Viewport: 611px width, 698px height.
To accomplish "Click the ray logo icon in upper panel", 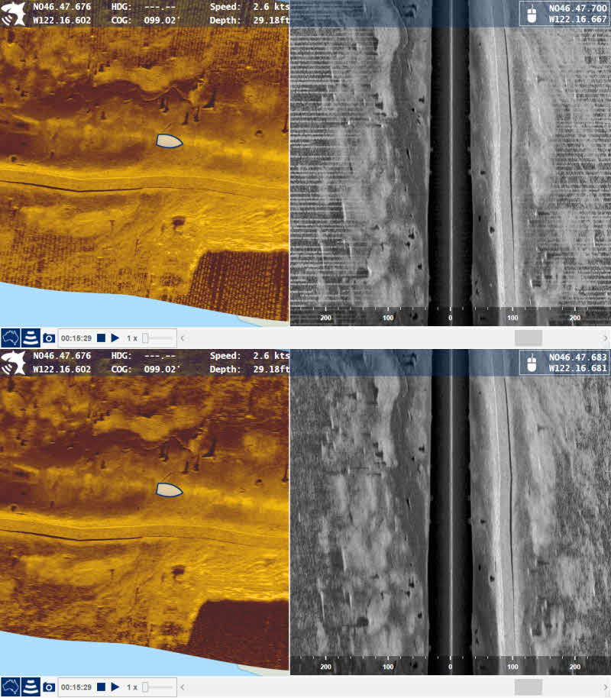I will (11, 13).
